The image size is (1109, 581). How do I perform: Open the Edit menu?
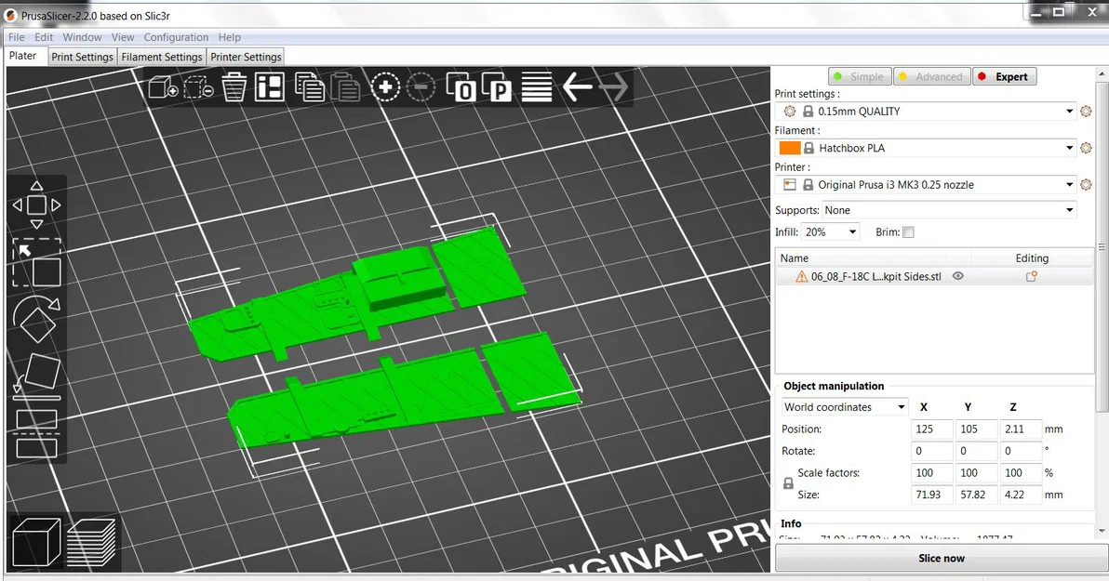[x=44, y=37]
